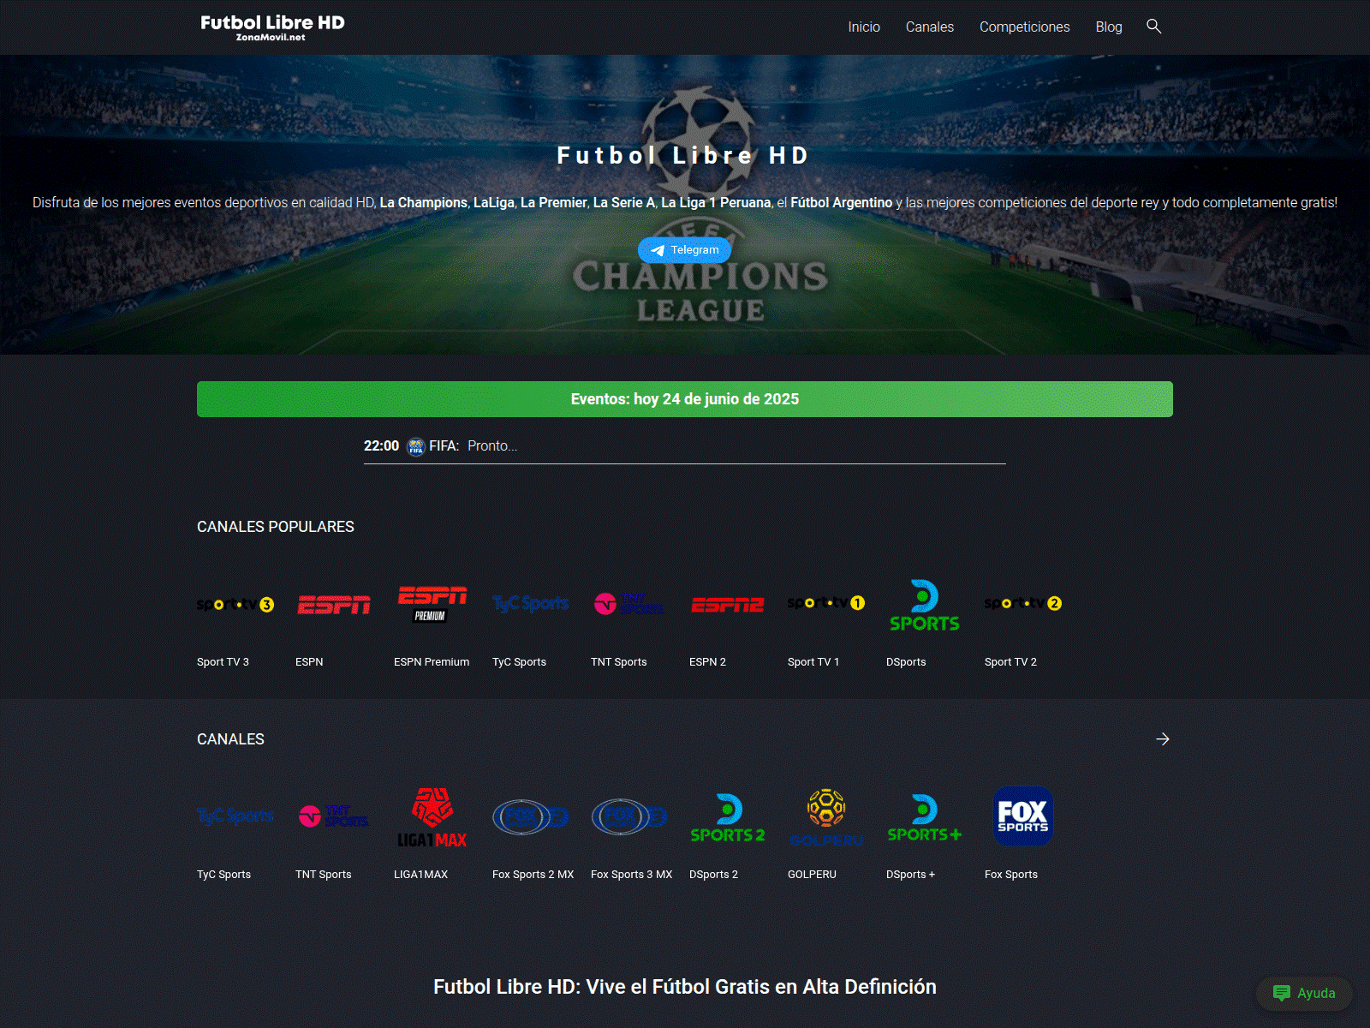
Task: Open the Ayuda help chat button
Action: tap(1304, 993)
